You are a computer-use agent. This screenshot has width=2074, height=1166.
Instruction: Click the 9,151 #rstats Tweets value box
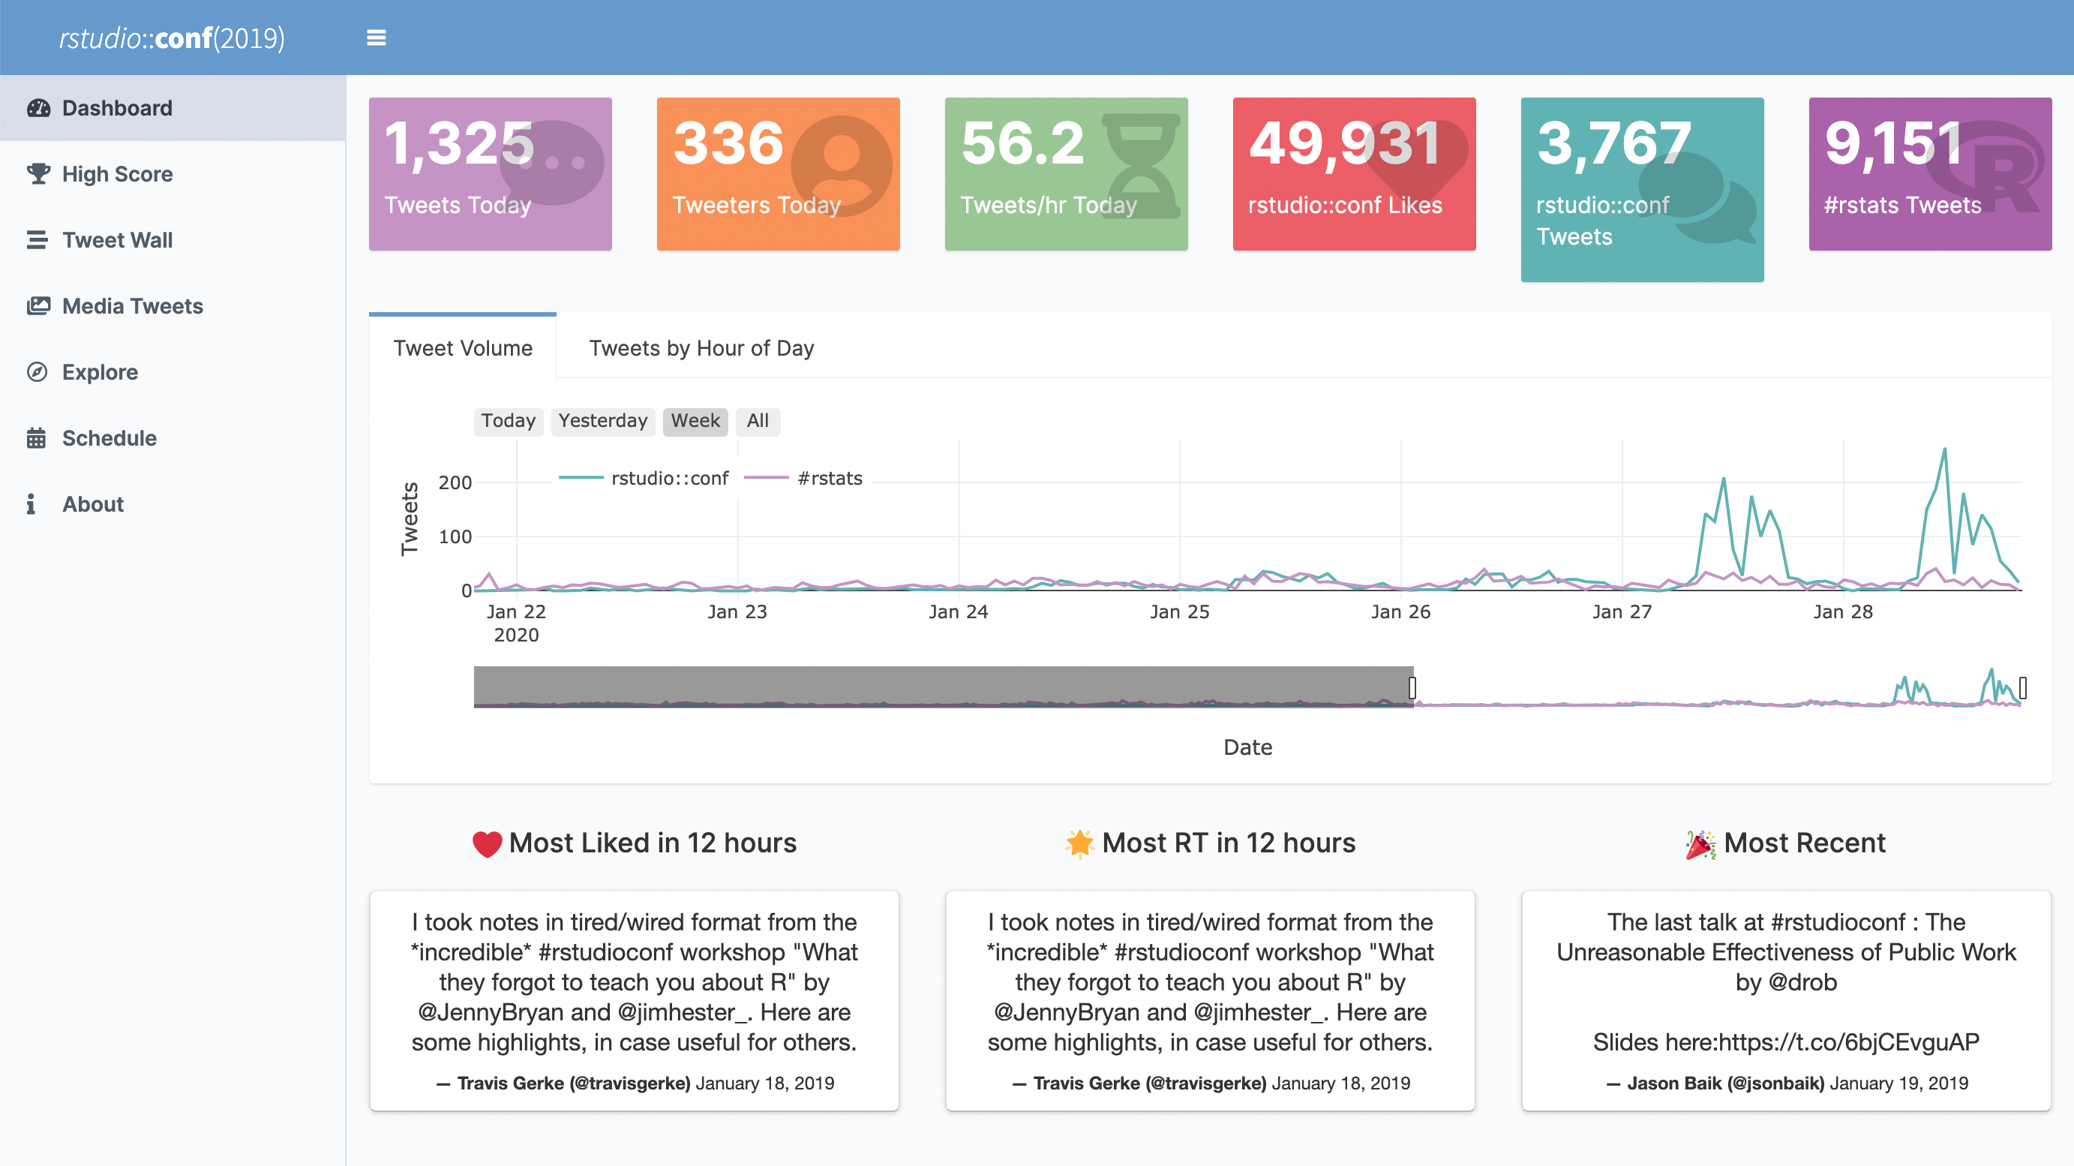(1931, 174)
